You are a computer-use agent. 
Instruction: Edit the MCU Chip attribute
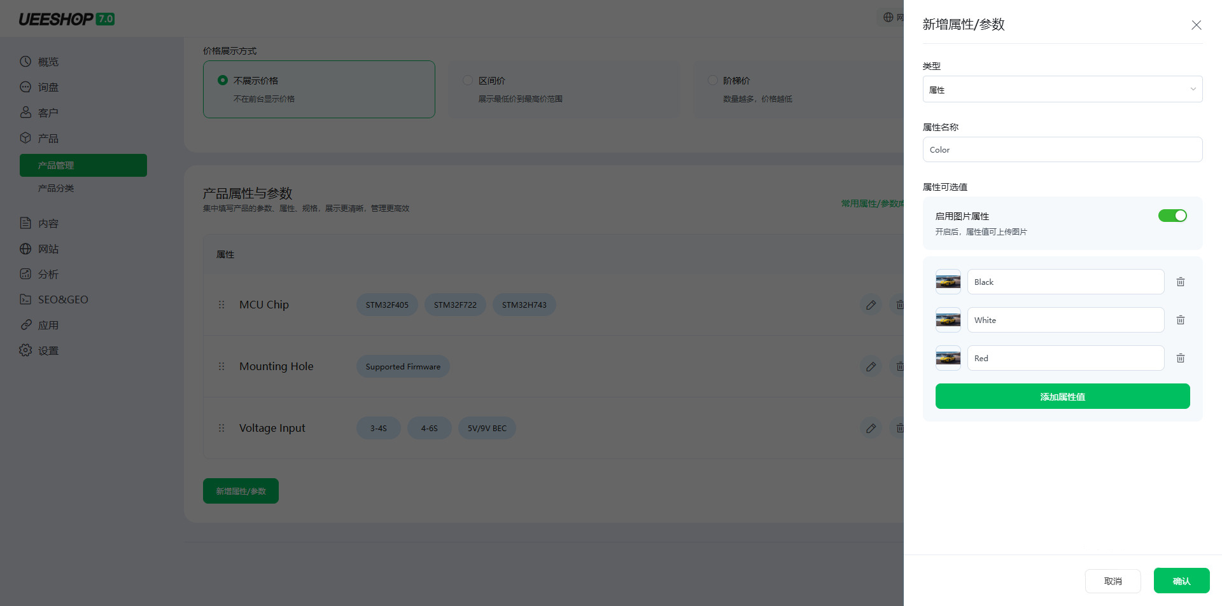pyautogui.click(x=871, y=305)
